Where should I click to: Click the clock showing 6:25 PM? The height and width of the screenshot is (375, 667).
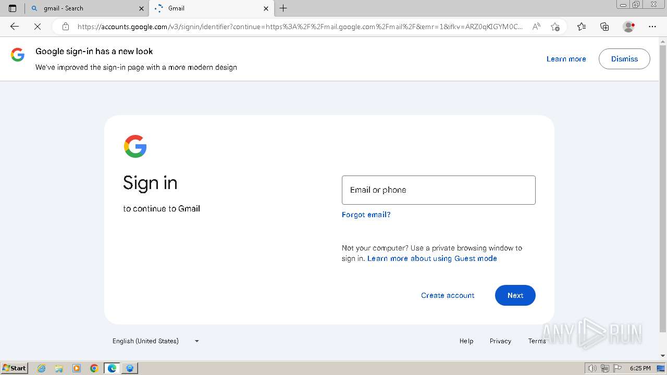(x=640, y=368)
